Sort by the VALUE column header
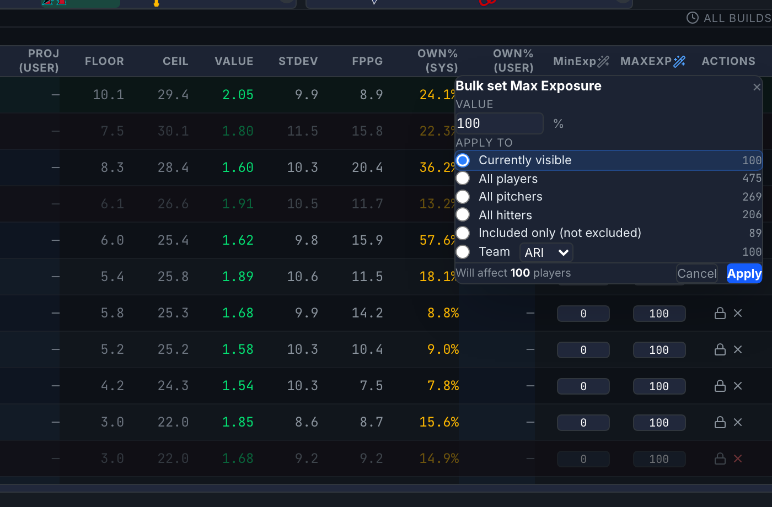This screenshot has width=772, height=507. (234, 61)
